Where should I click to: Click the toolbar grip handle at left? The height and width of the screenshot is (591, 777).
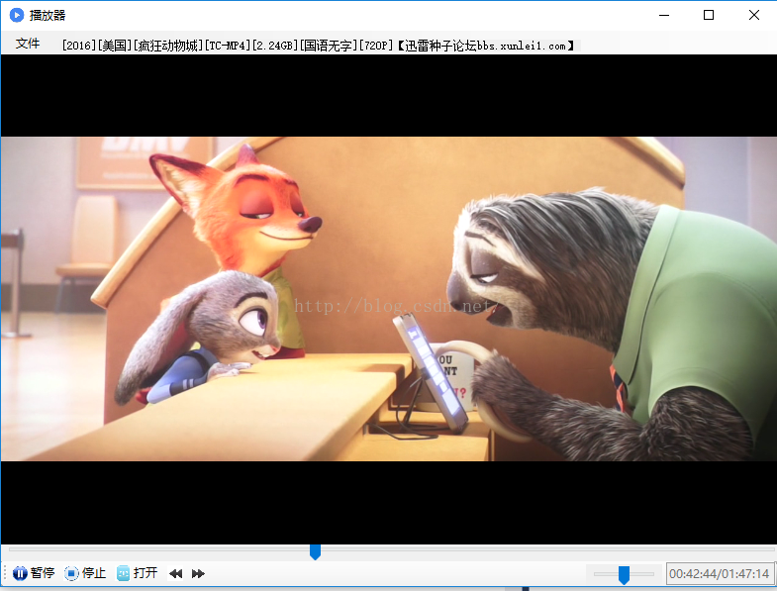[5, 573]
